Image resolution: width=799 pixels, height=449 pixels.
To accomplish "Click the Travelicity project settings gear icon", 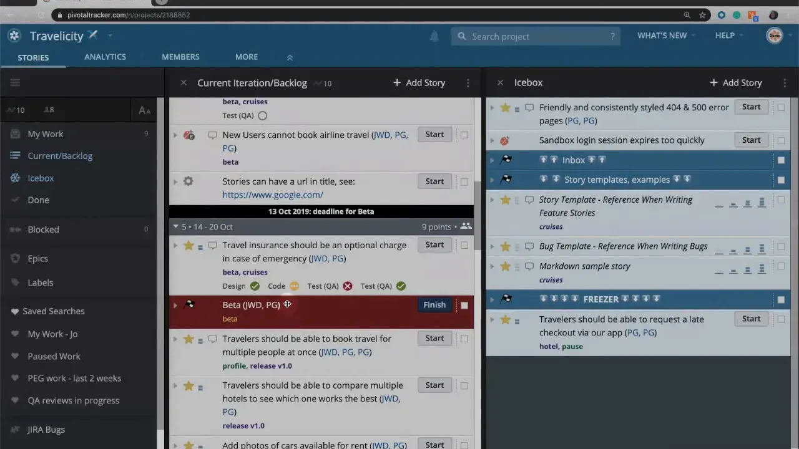I will (x=92, y=36).
